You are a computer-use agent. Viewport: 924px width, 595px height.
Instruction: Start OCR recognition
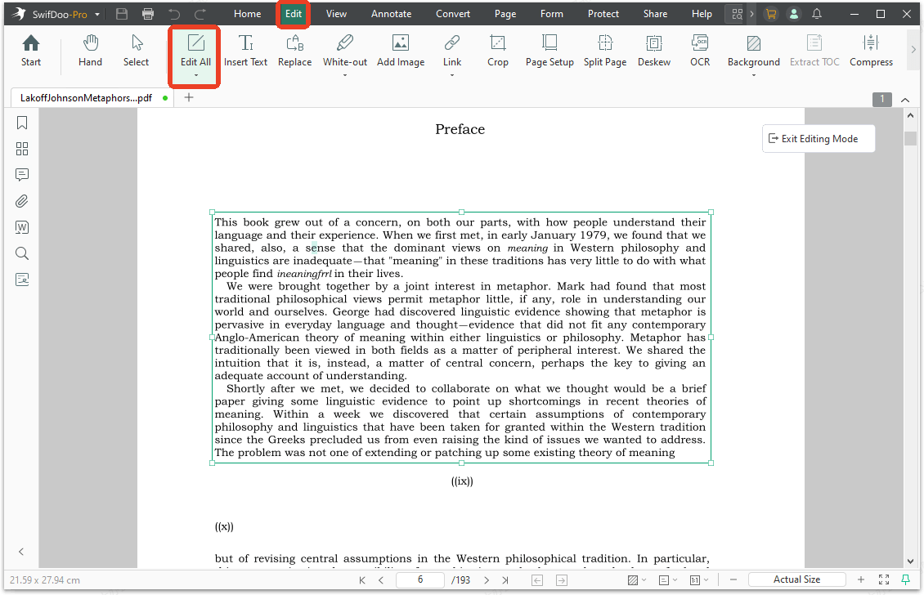coord(700,51)
